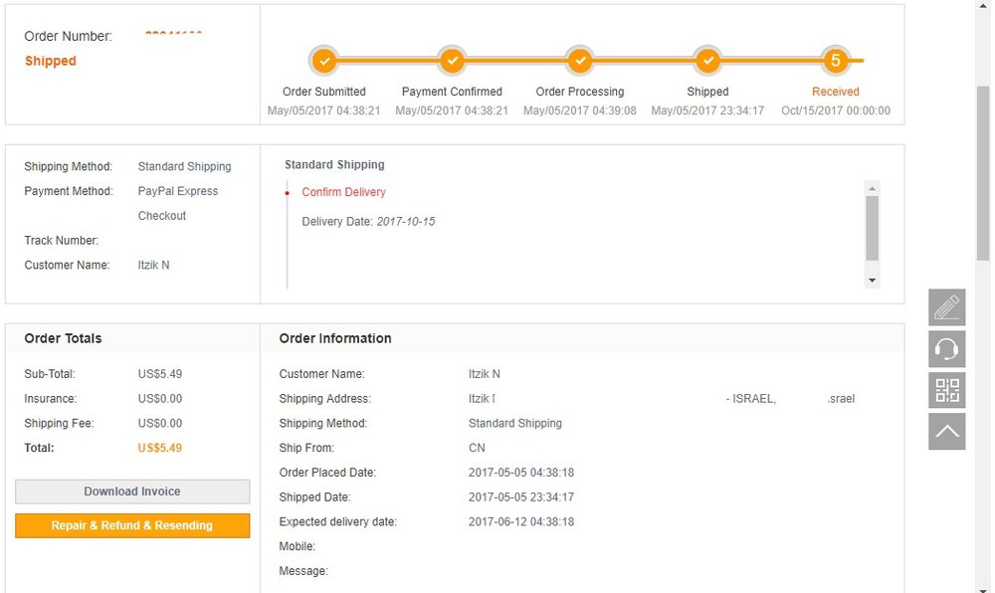This screenshot has height=593, width=995.
Task: Click the total amount US$5.49
Action: [x=160, y=448]
